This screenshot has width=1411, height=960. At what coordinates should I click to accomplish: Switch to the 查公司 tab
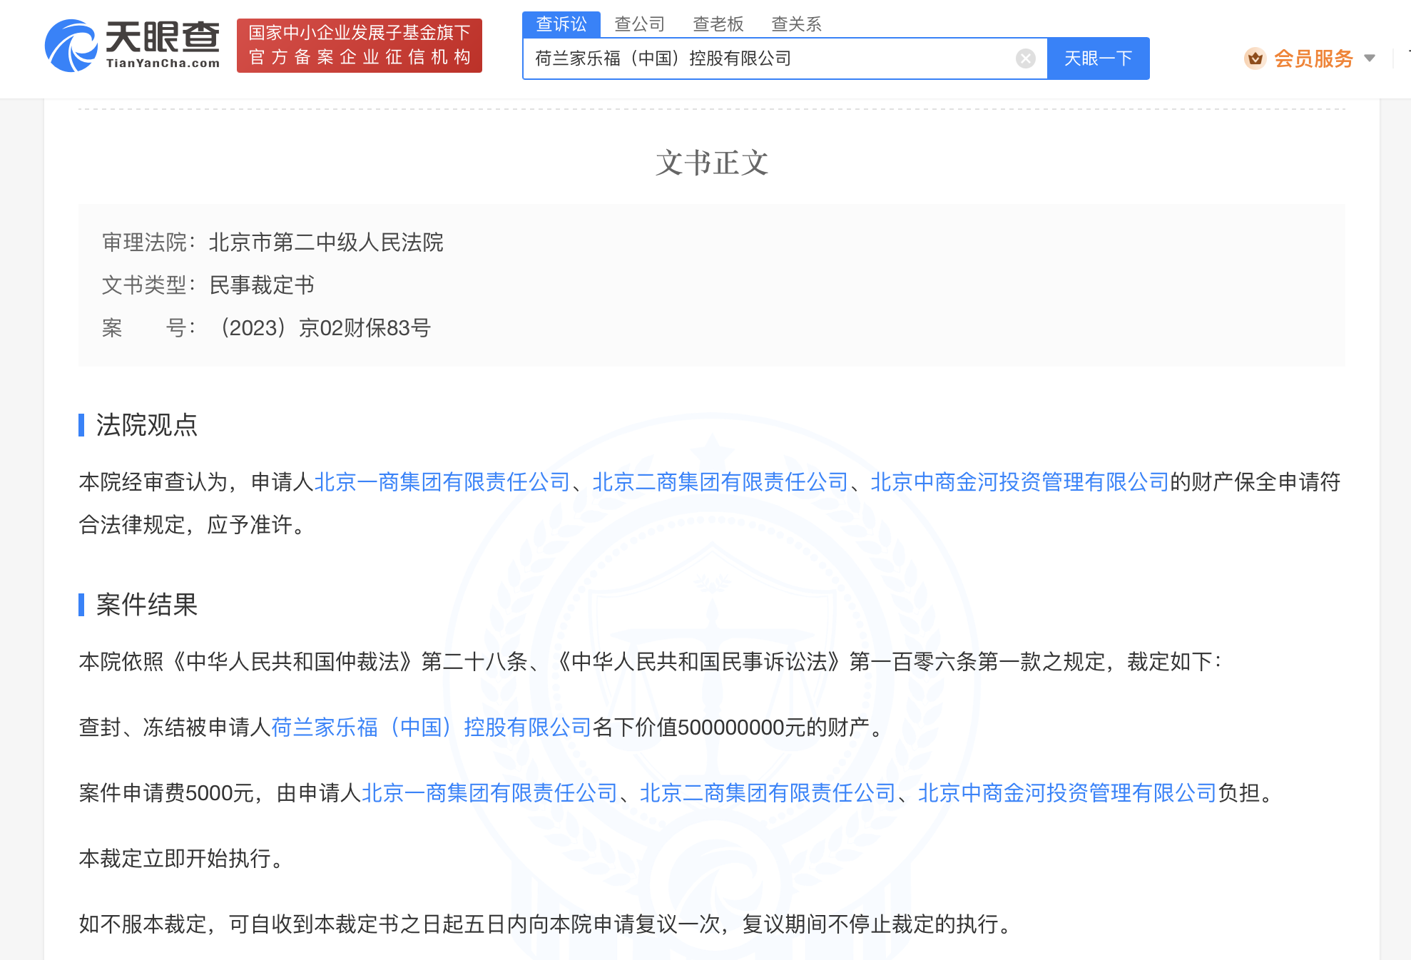[639, 24]
